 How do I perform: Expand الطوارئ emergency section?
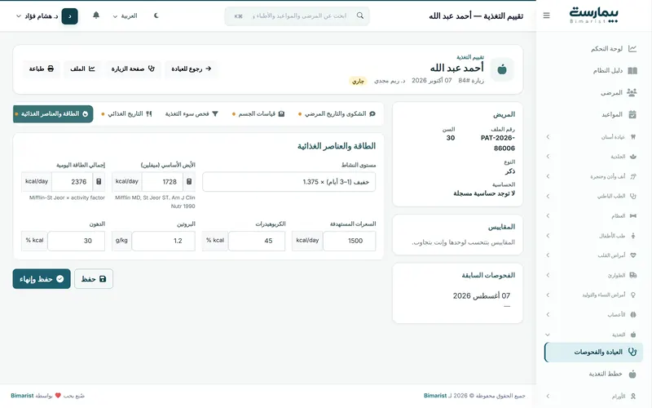coord(593,275)
